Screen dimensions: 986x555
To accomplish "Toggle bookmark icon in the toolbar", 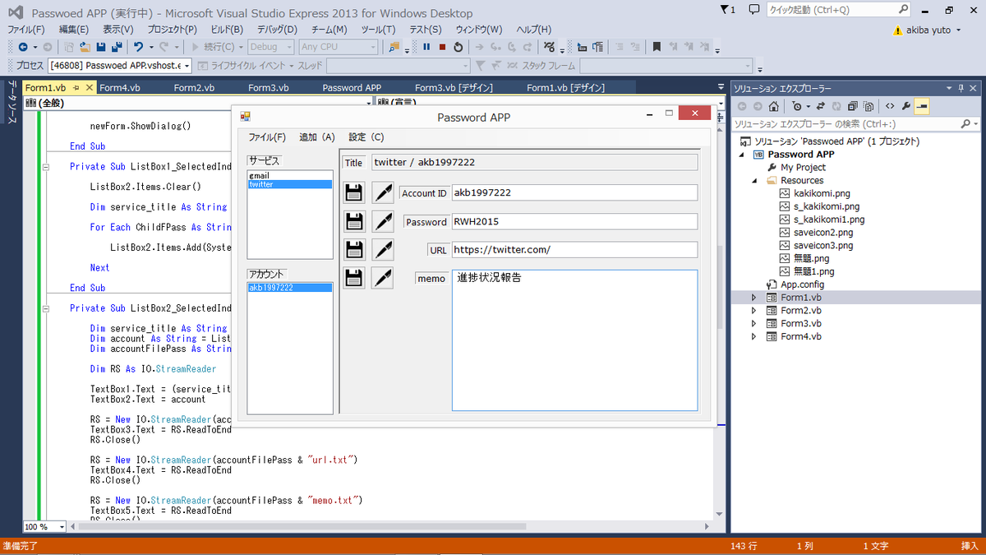I will click(x=657, y=47).
